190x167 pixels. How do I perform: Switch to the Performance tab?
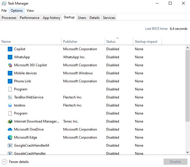tap(30, 18)
